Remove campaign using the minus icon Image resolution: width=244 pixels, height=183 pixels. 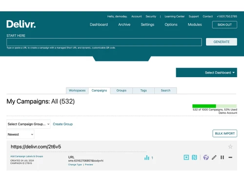pyautogui.click(x=230, y=157)
